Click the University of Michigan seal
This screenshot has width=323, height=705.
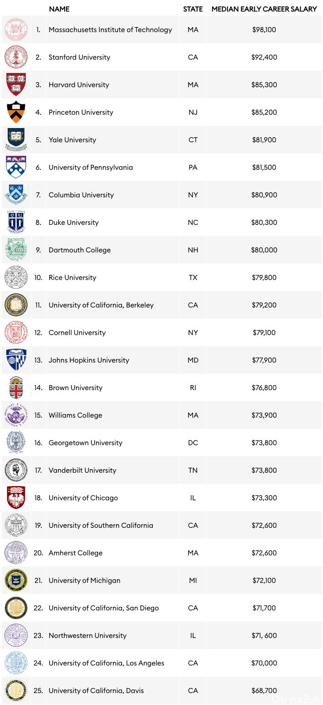click(x=16, y=580)
